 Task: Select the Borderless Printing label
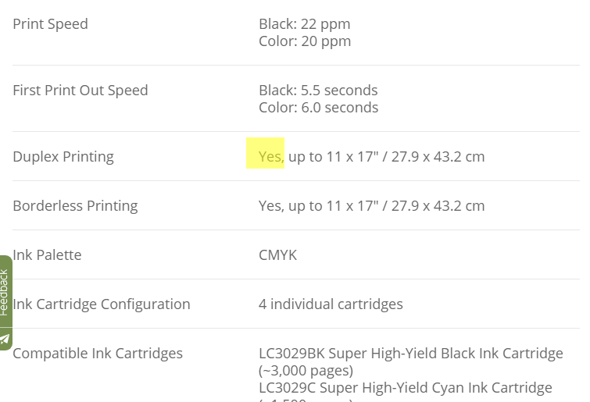(x=75, y=206)
